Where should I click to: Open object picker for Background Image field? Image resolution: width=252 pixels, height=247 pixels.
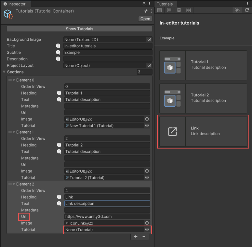[x=149, y=39]
